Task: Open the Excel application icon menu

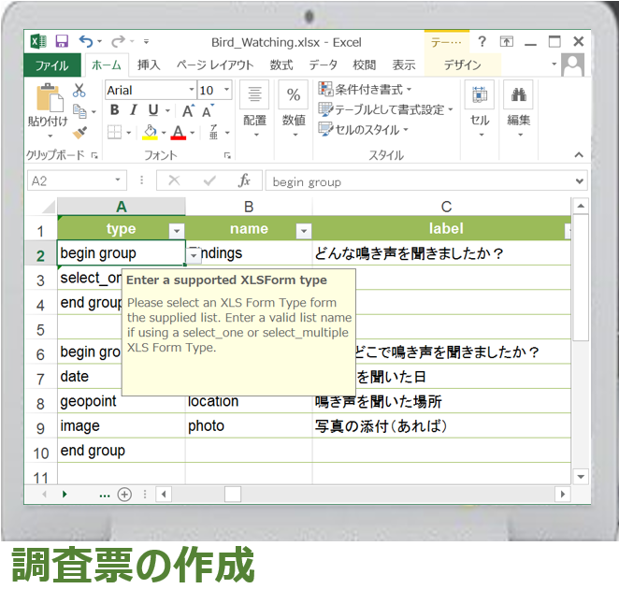Action: (38, 41)
